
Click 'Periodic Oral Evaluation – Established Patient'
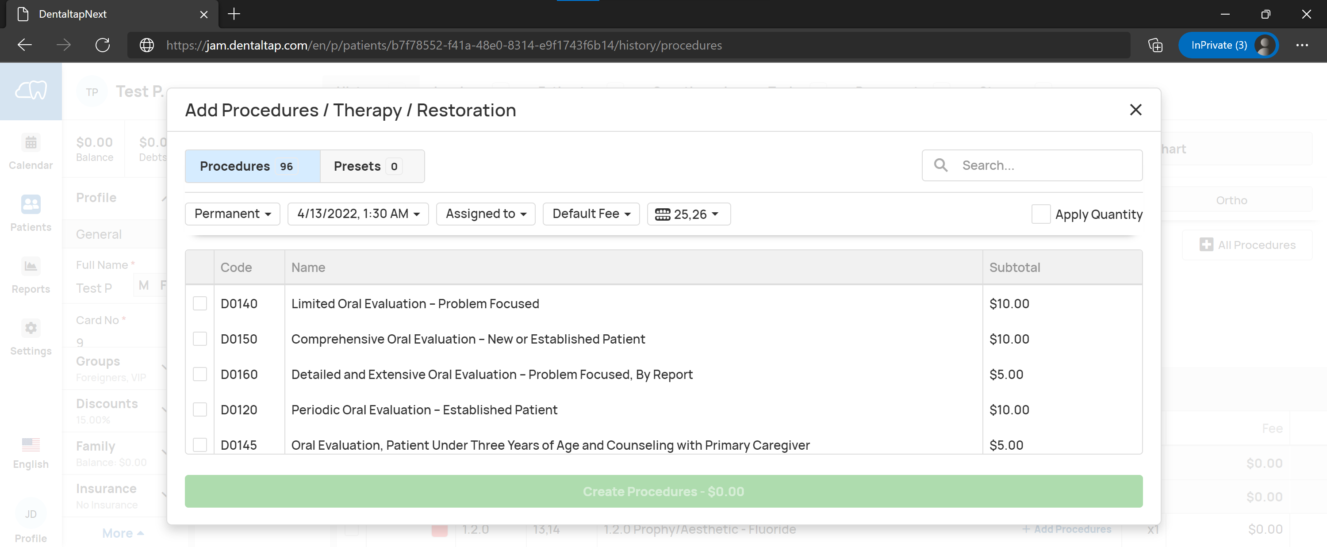[424, 410]
